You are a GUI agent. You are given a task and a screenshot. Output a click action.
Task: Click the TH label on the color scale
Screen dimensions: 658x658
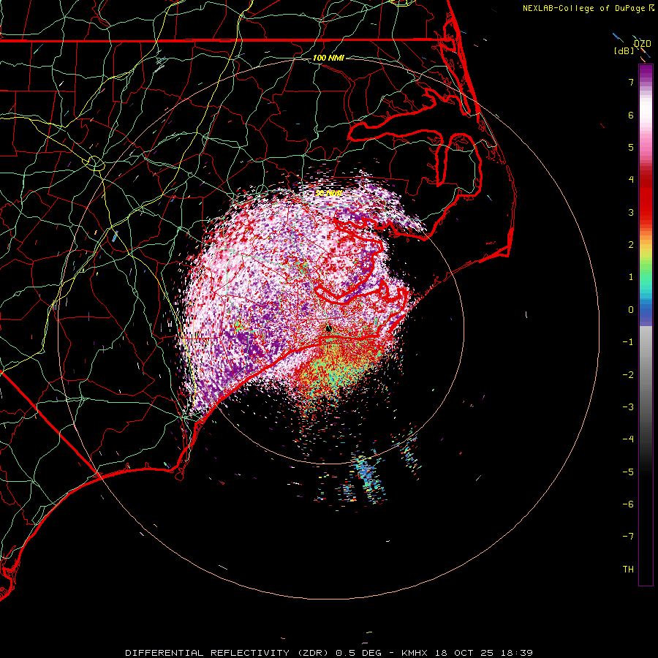pos(628,570)
